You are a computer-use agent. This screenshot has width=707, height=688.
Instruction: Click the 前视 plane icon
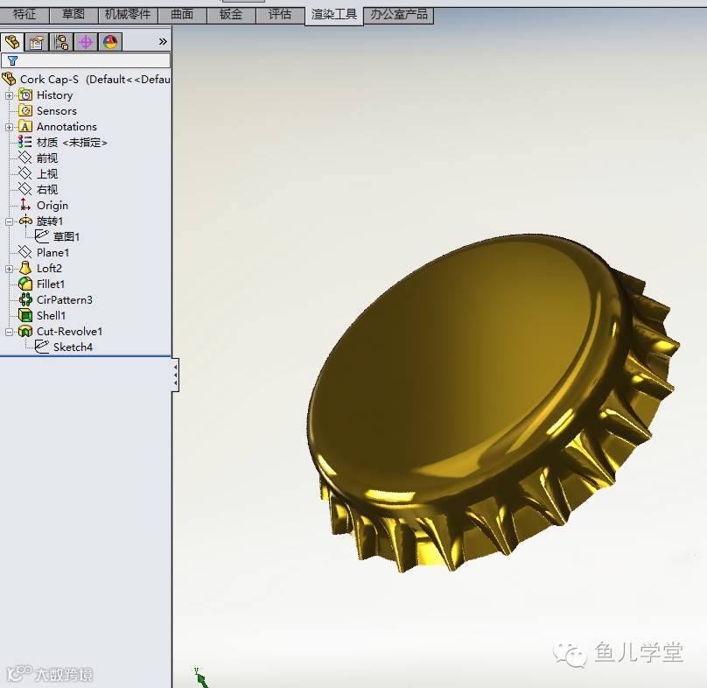click(x=24, y=158)
